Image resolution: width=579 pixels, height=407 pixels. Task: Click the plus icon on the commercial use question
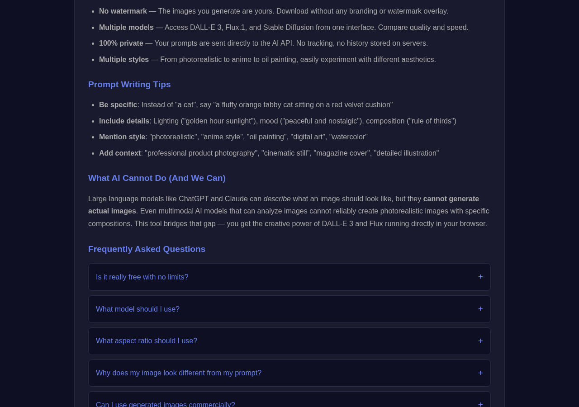(x=480, y=404)
